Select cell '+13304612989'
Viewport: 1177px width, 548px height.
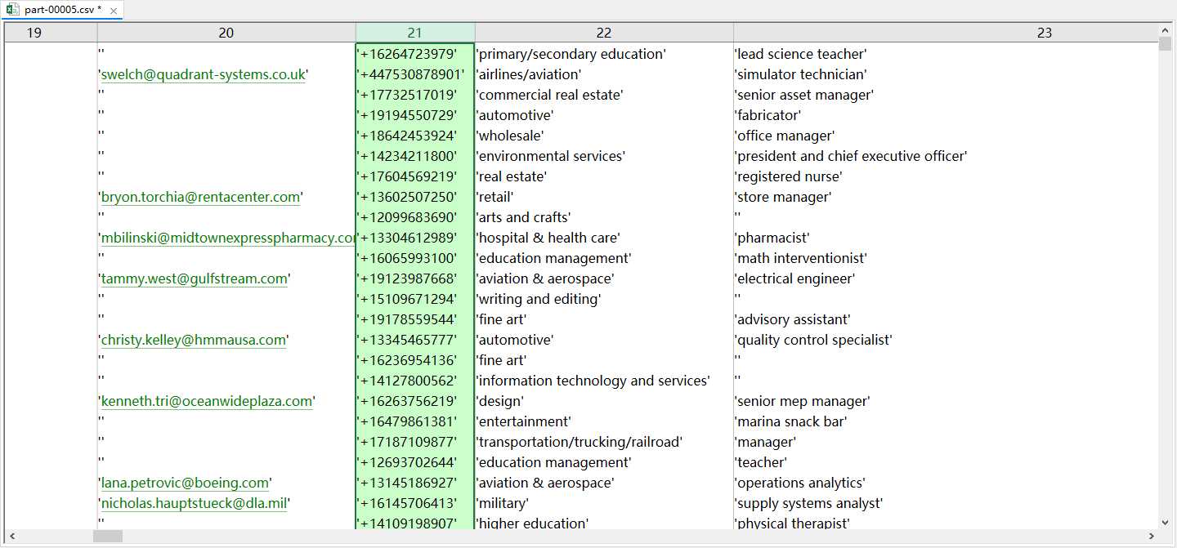coord(415,238)
